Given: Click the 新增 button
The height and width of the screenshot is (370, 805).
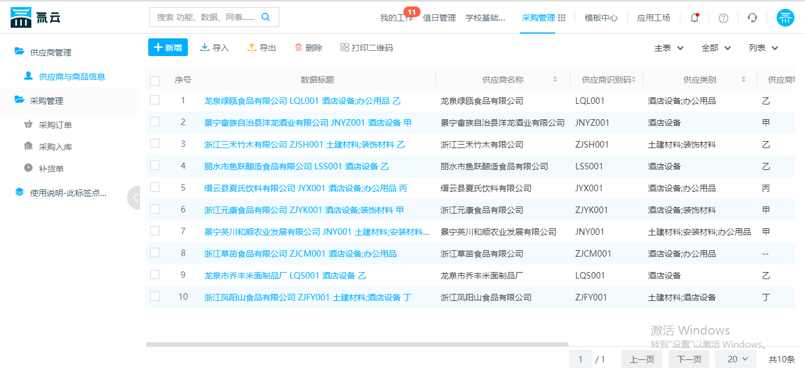Looking at the screenshot, I should pyautogui.click(x=168, y=48).
